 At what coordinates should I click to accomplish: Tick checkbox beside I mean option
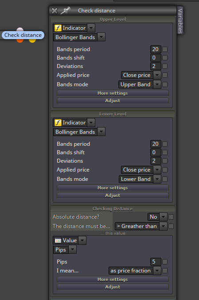click(x=165, y=271)
